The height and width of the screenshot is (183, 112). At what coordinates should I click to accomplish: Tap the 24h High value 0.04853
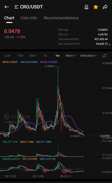[x=103, y=30]
